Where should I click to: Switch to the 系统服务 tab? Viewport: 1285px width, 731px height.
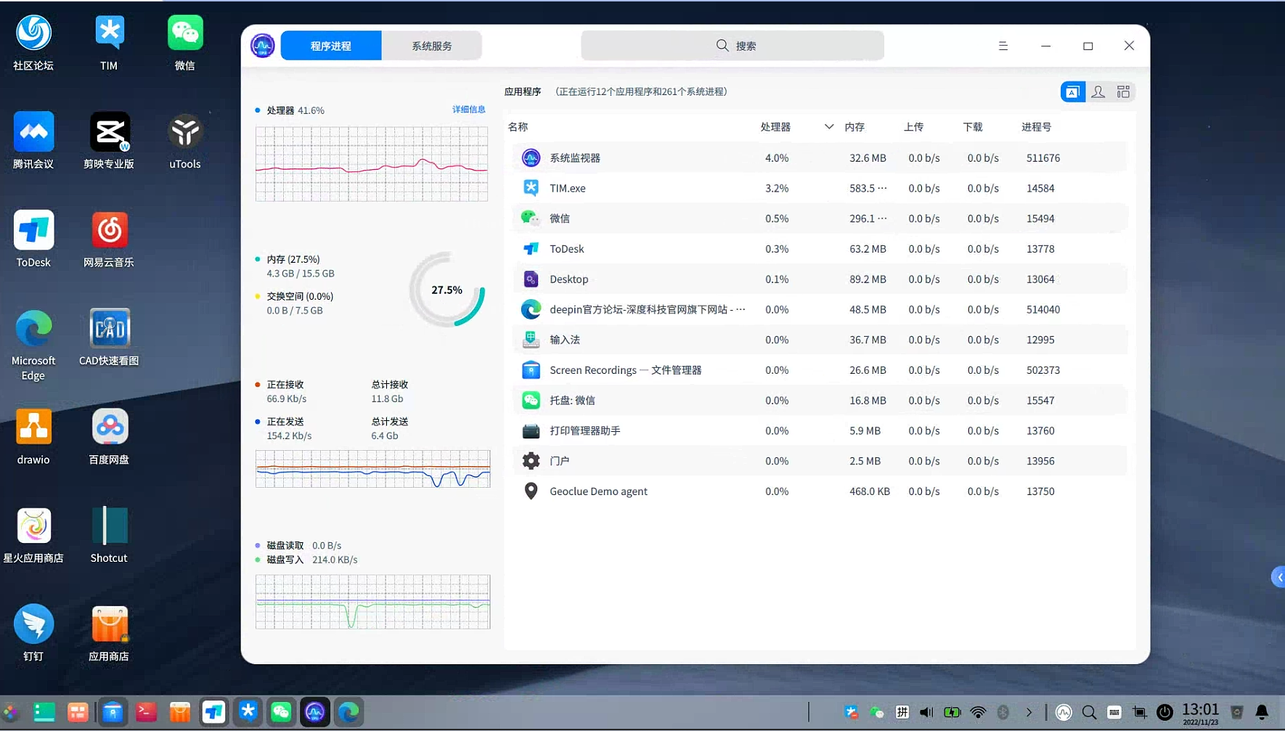pyautogui.click(x=432, y=46)
